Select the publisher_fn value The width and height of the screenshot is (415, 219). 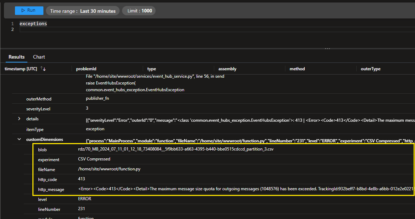pos(98,98)
